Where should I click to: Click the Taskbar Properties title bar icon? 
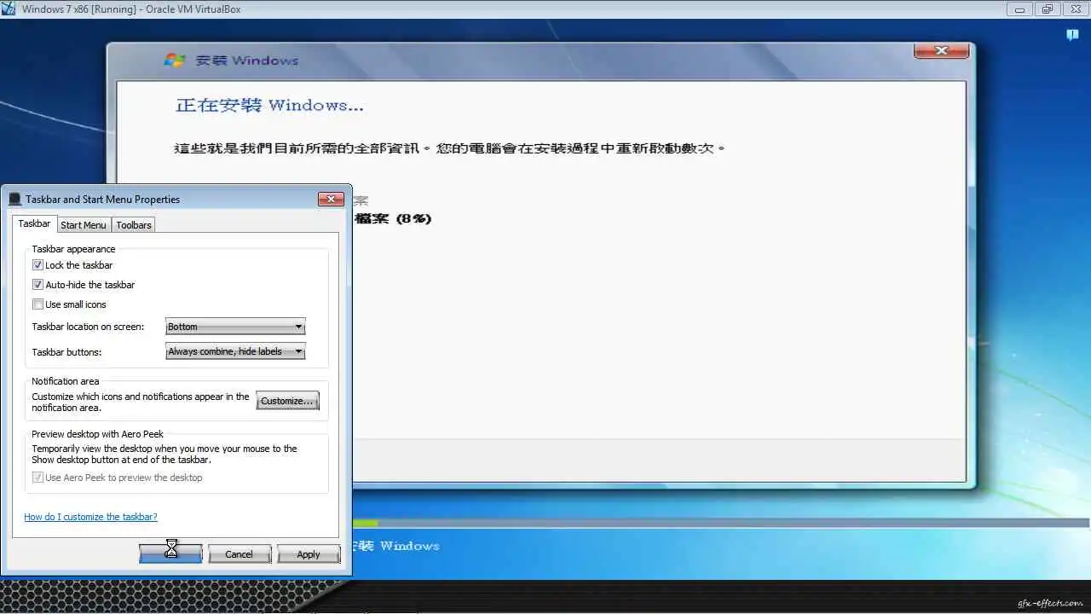[14, 199]
